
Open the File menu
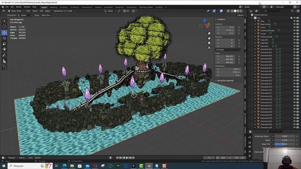click(7, 7)
